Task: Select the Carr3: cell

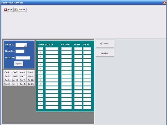Action: click(23, 72)
